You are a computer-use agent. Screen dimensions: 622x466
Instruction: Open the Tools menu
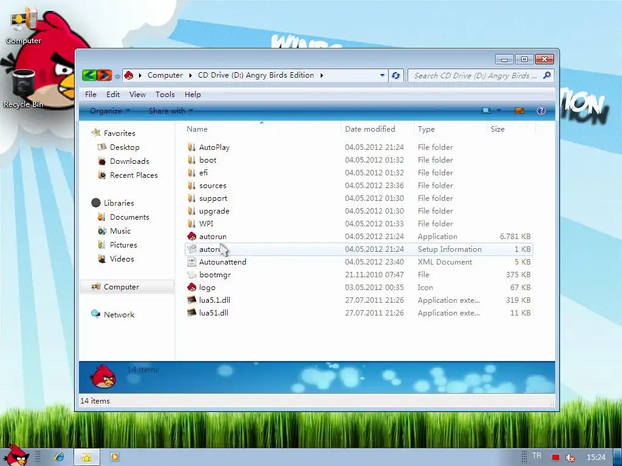[165, 94]
